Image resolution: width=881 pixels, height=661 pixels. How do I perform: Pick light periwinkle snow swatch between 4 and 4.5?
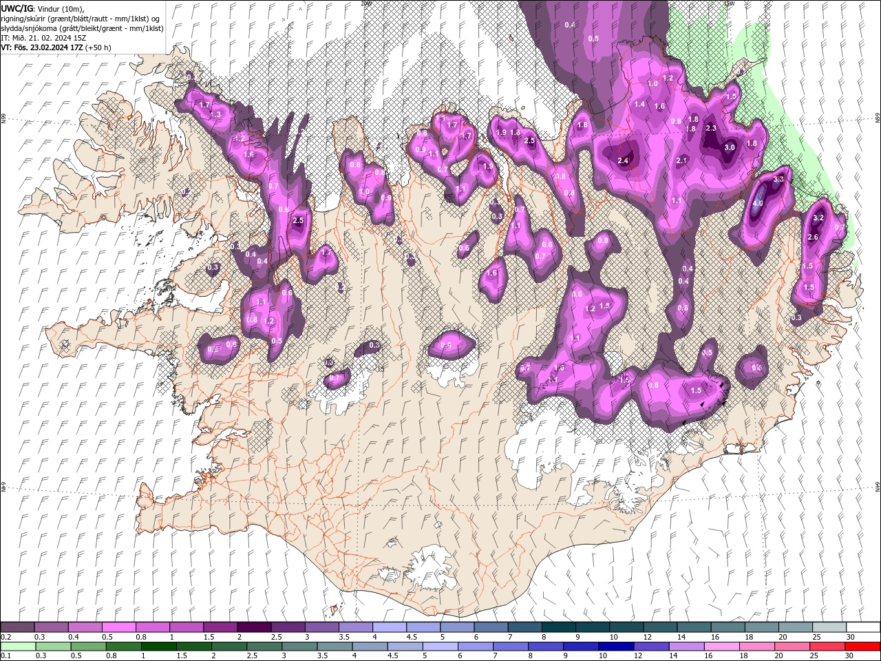pyautogui.click(x=390, y=627)
